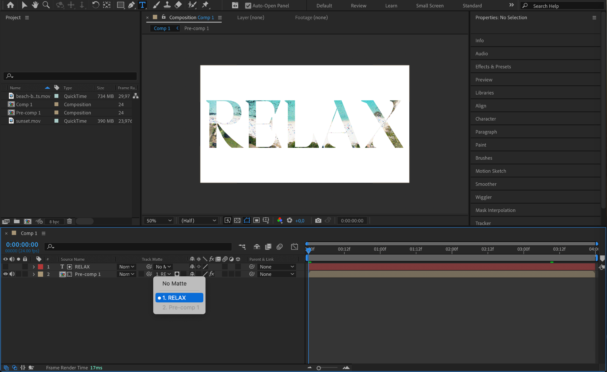Switch to the Learn workspace

(391, 6)
